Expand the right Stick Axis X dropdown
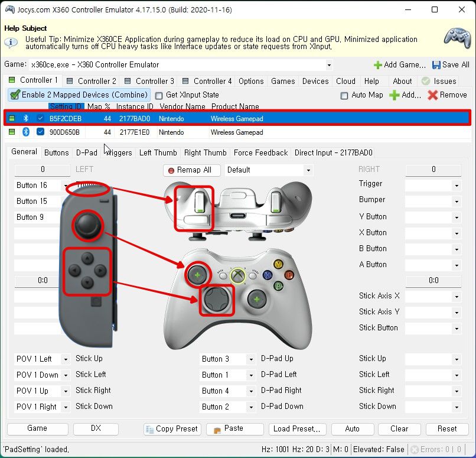 (x=457, y=297)
